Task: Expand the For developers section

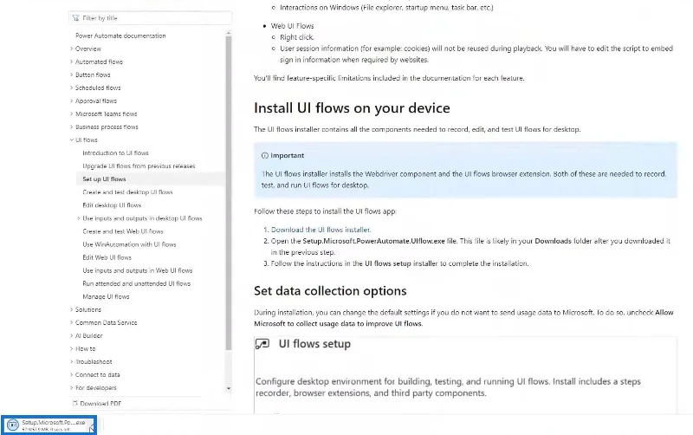Action: [96, 387]
